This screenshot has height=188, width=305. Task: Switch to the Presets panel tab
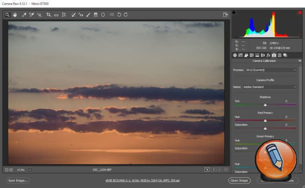[x=280, y=56]
